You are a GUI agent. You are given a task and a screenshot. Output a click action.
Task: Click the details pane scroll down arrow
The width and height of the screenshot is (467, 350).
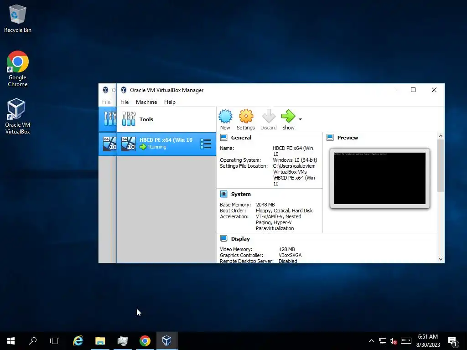click(441, 259)
